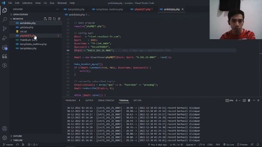Switch to DEBUG CONSOLE panel tab
The height and width of the screenshot is (147, 262).
point(106,100)
